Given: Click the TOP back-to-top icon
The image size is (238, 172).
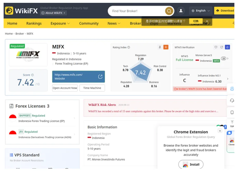Looking at the screenshot, I should [x=232, y=124].
